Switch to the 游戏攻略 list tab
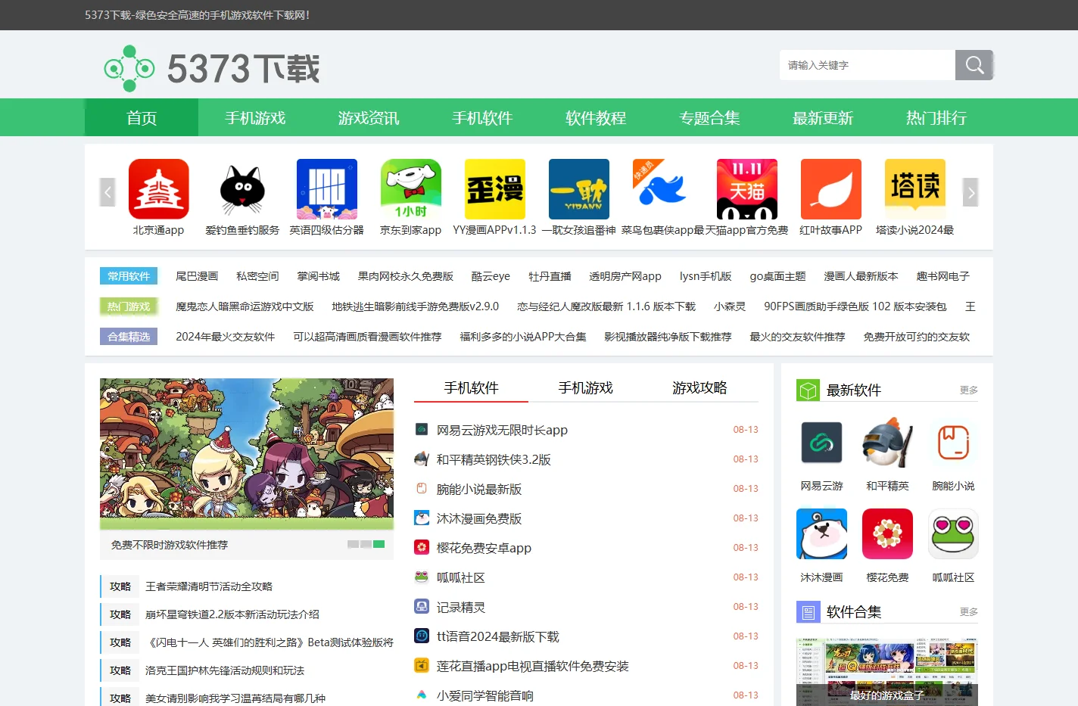 coord(699,388)
